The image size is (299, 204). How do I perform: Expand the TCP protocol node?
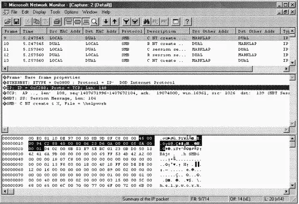click(x=5, y=93)
